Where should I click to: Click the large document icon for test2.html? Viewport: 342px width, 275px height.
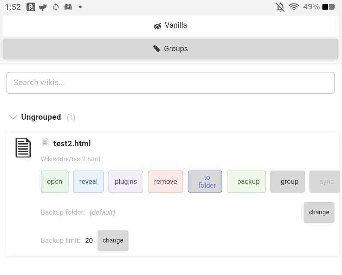click(x=23, y=148)
